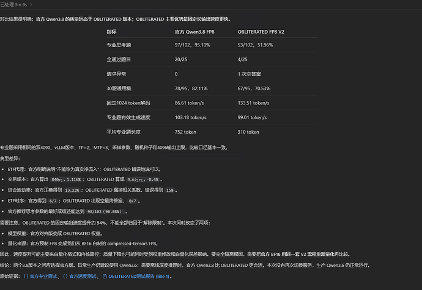Click the '98/102 (96.08%)' inline code value
This screenshot has height=290, width=422.
105,211
